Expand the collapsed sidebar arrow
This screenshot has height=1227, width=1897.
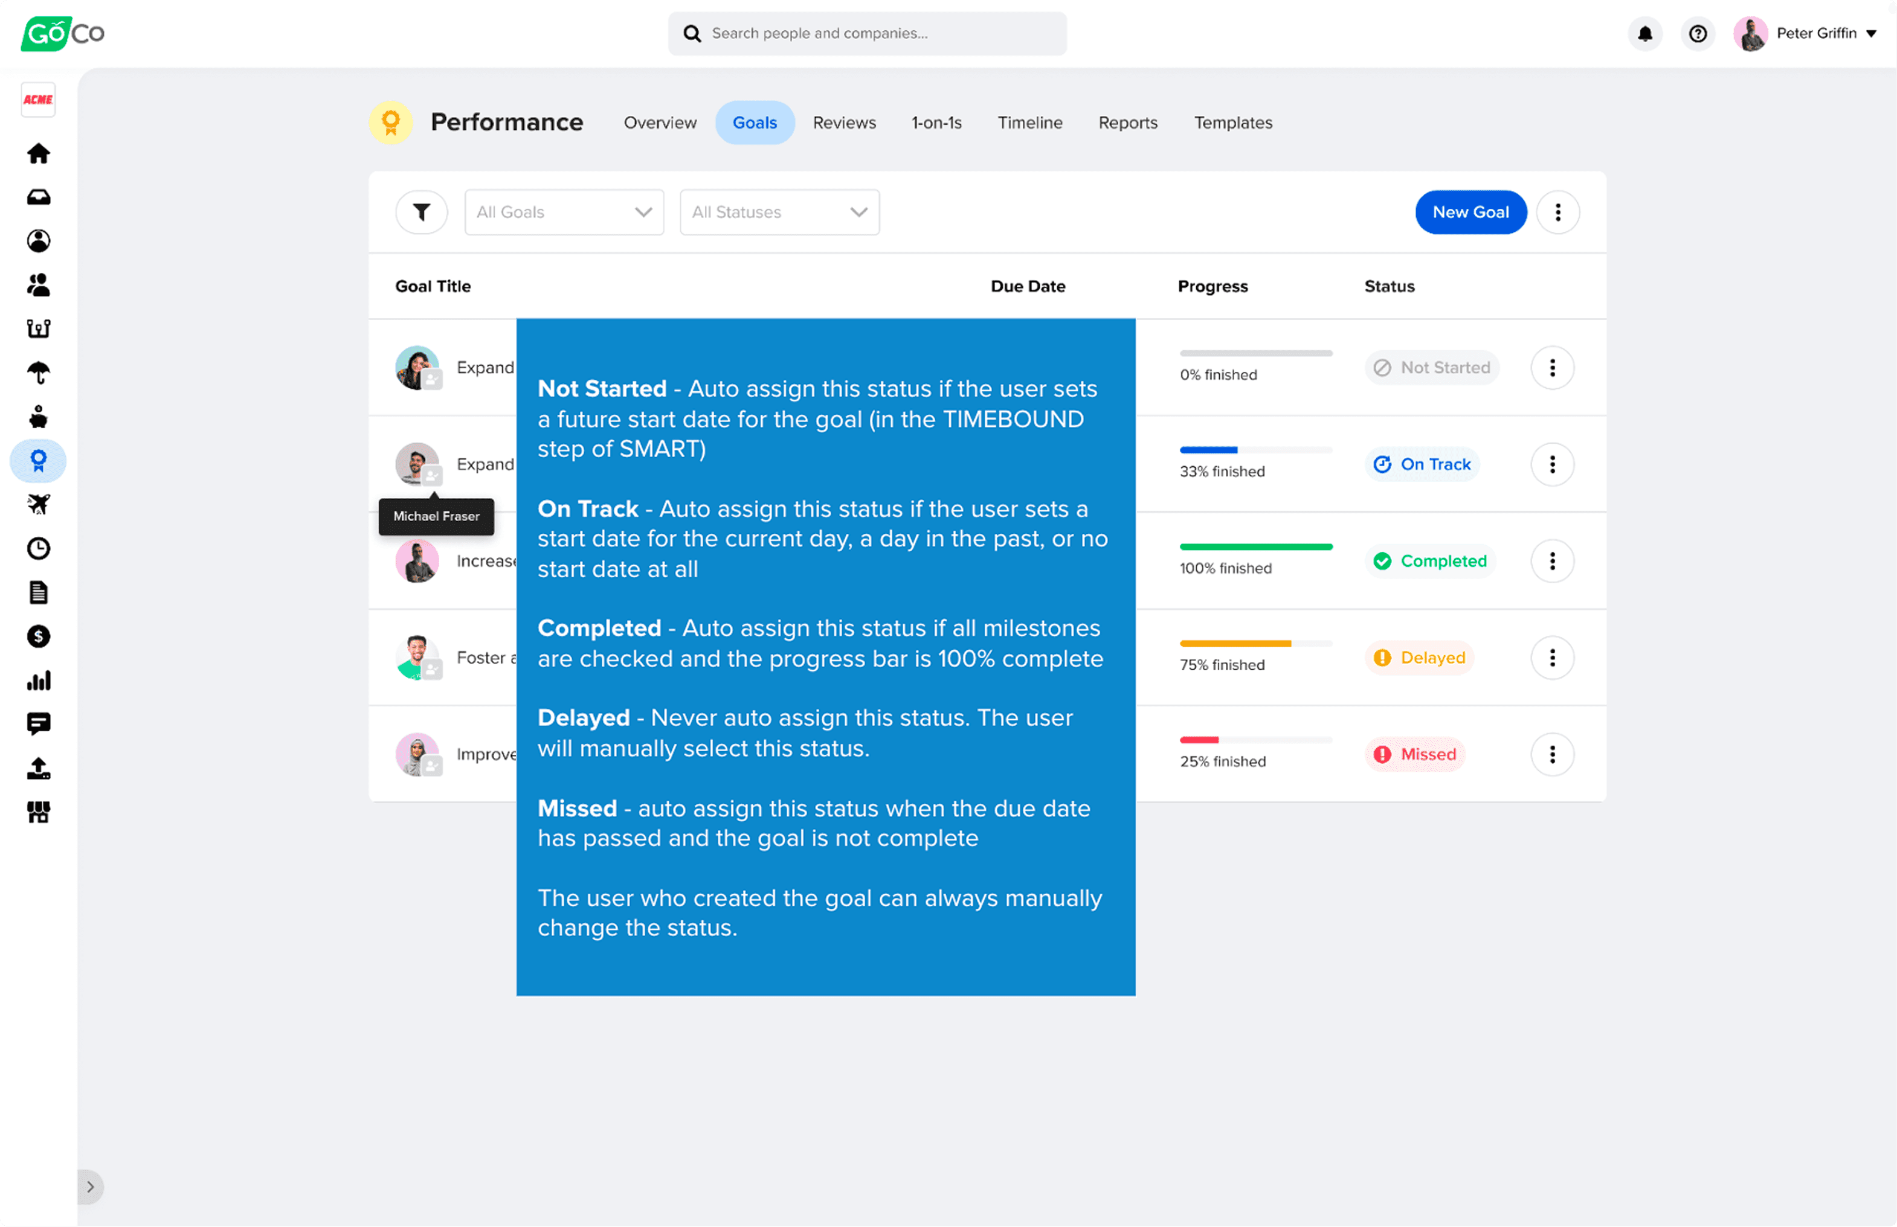[x=90, y=1187]
